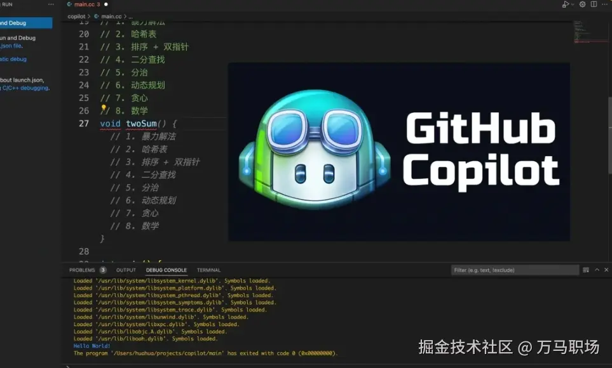This screenshot has width=612, height=368.
Task: Click the copilot folder breadcrumb
Action: [x=76, y=16]
